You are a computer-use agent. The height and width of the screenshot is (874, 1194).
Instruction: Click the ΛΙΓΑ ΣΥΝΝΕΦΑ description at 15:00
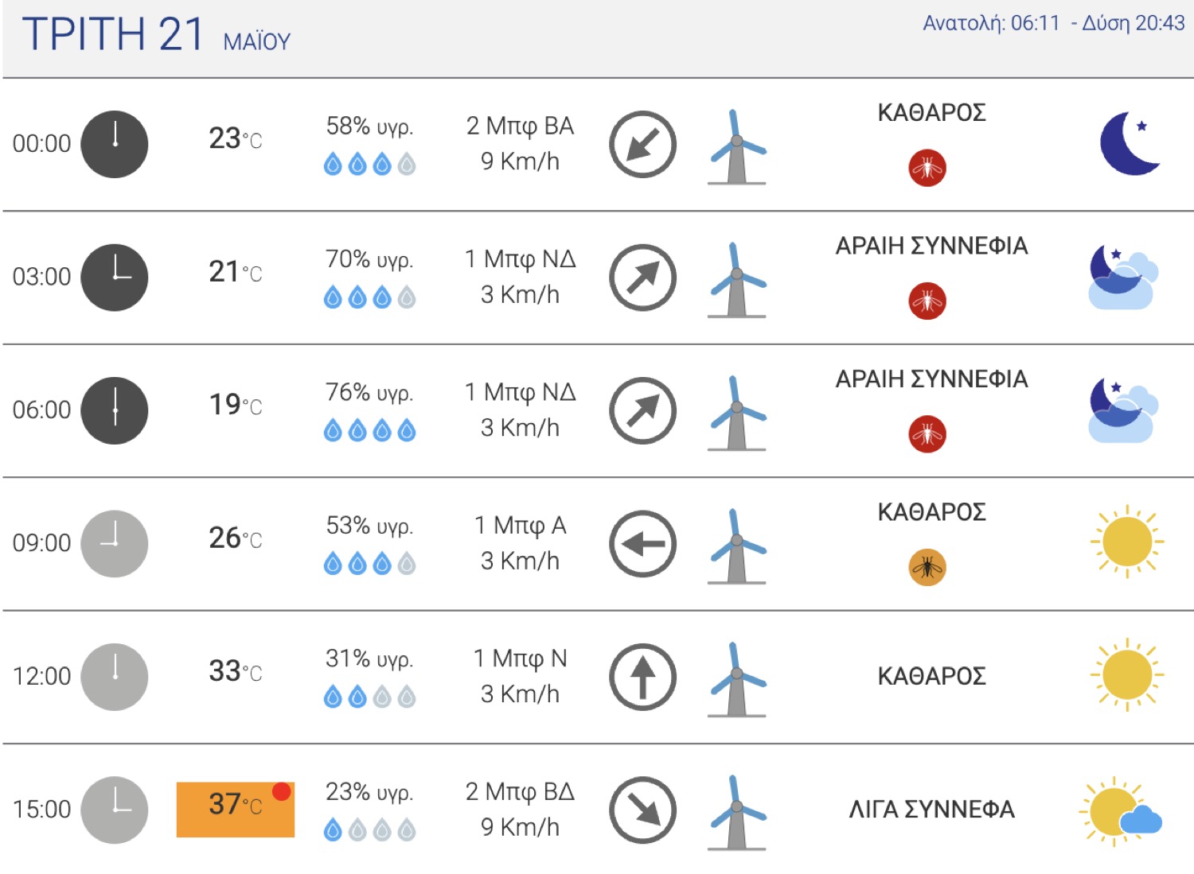tap(931, 810)
